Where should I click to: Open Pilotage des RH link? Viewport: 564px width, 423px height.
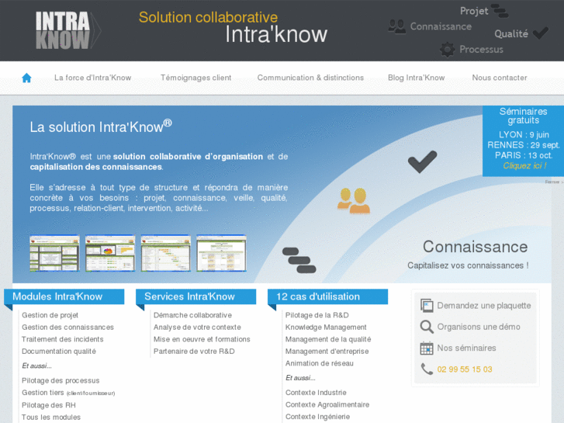(49, 405)
